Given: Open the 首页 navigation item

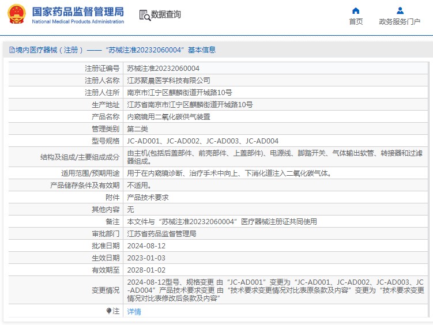Looking at the screenshot, I should click(x=356, y=22).
